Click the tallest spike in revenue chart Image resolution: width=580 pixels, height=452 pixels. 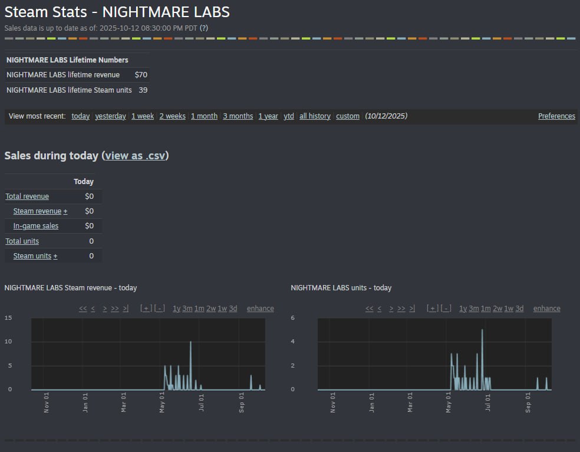190,342
